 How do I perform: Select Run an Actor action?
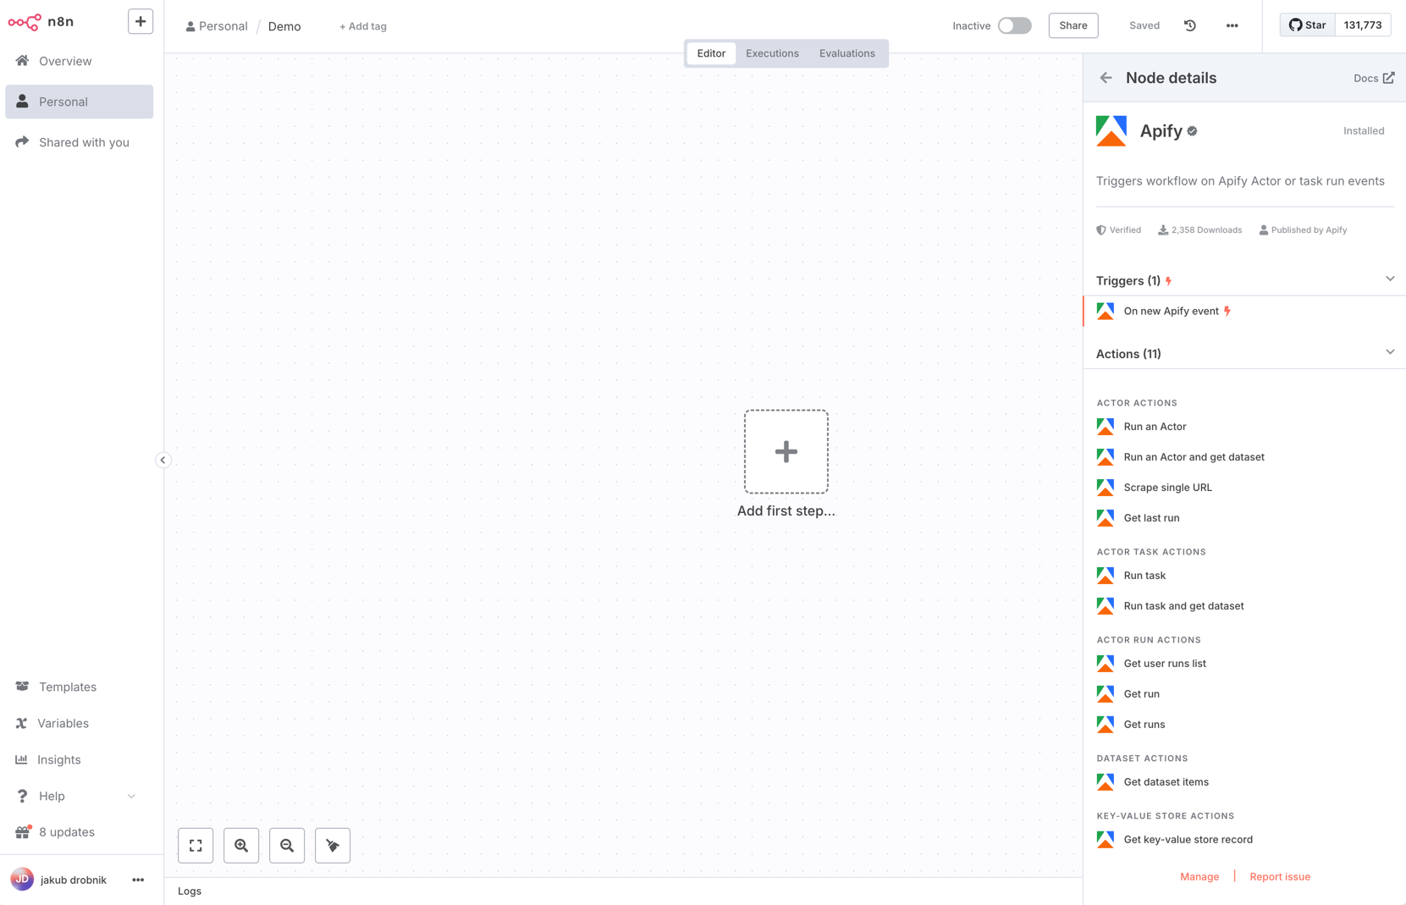pyautogui.click(x=1155, y=427)
